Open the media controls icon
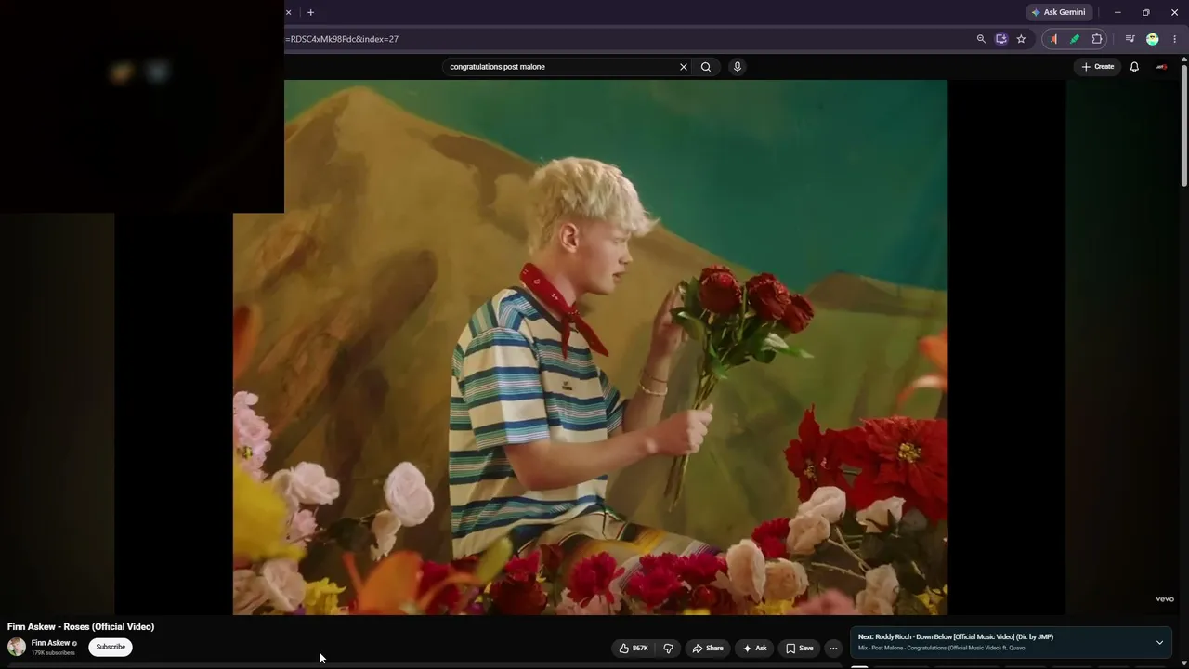This screenshot has height=669, width=1189. [x=1130, y=39]
